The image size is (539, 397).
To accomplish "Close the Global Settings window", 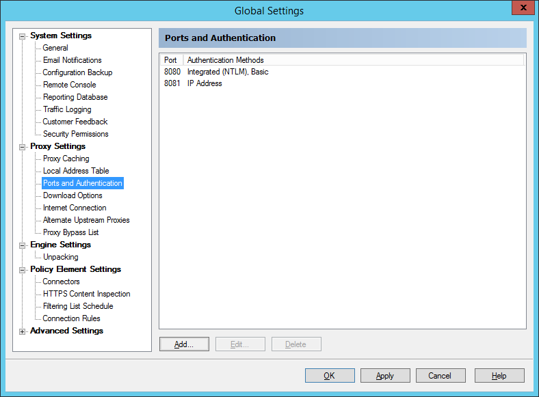I will pyautogui.click(x=523, y=8).
